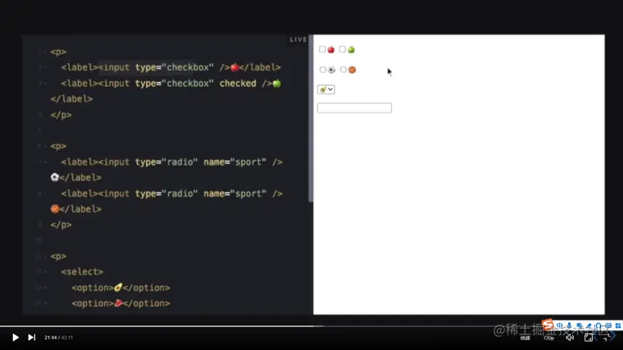The image size is (623, 350).
Task: Click the LIVE label above the preview
Action: [298, 39]
